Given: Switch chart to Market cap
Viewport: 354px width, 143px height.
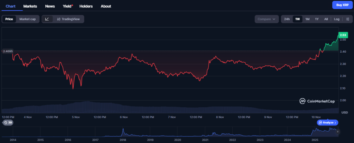Looking at the screenshot, I should (x=27, y=19).
